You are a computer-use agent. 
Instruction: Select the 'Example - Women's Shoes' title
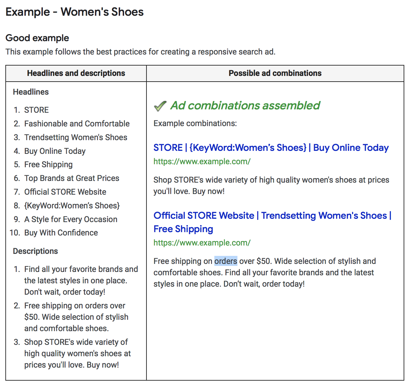(x=75, y=12)
